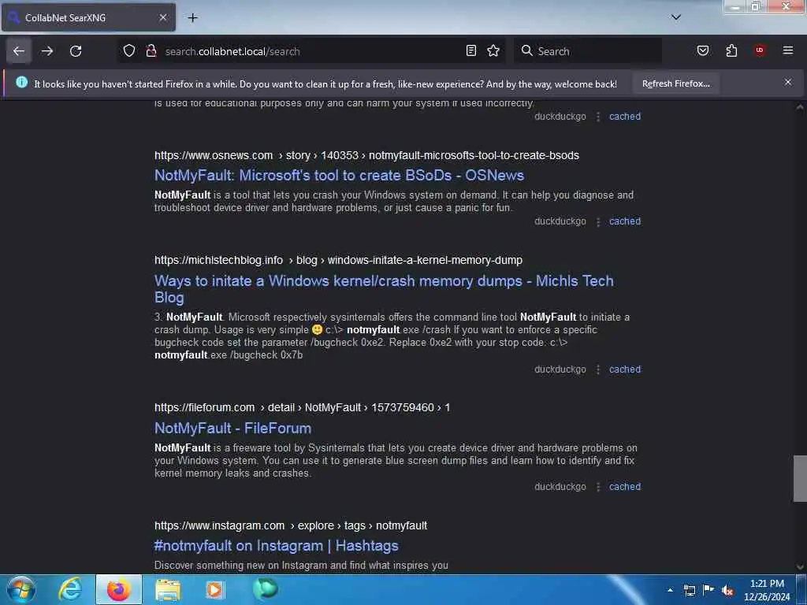Launch Internet Explorer from the taskbar
The height and width of the screenshot is (605, 807).
pos(70,589)
